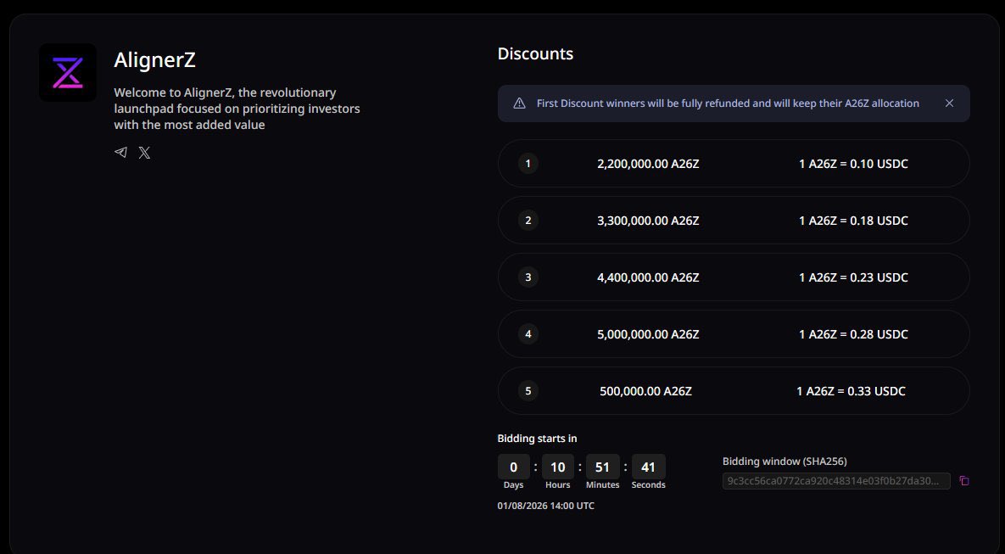The image size is (1005, 554).
Task: Open the X (Twitter) icon link
Action: click(145, 153)
